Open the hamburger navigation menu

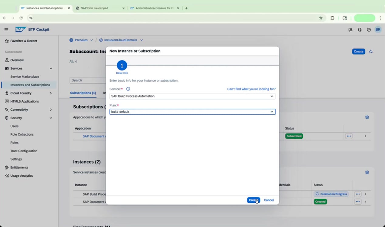[6, 29]
